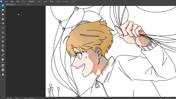Select the gradient tool
Screen dimensions: 176x99
pos(3,23)
